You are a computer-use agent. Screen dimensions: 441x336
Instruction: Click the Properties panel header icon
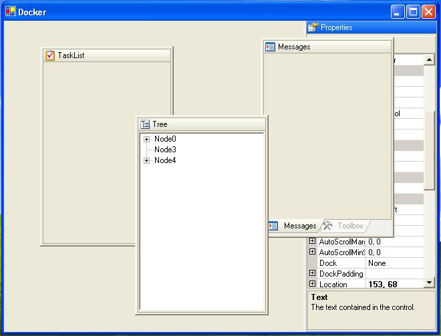click(x=313, y=27)
